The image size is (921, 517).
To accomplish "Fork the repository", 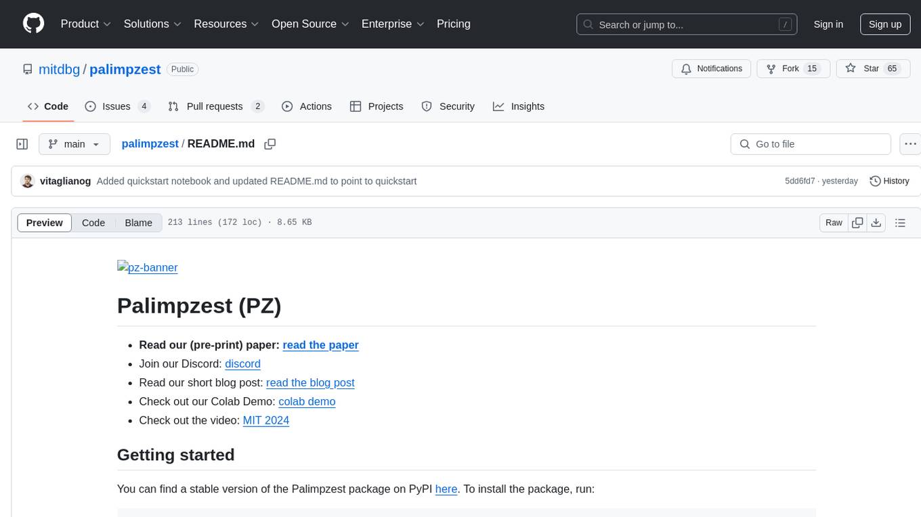I will coord(793,68).
